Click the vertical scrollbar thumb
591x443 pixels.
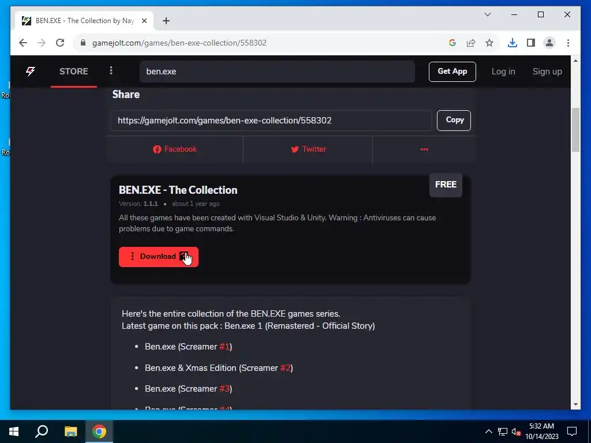click(575, 130)
